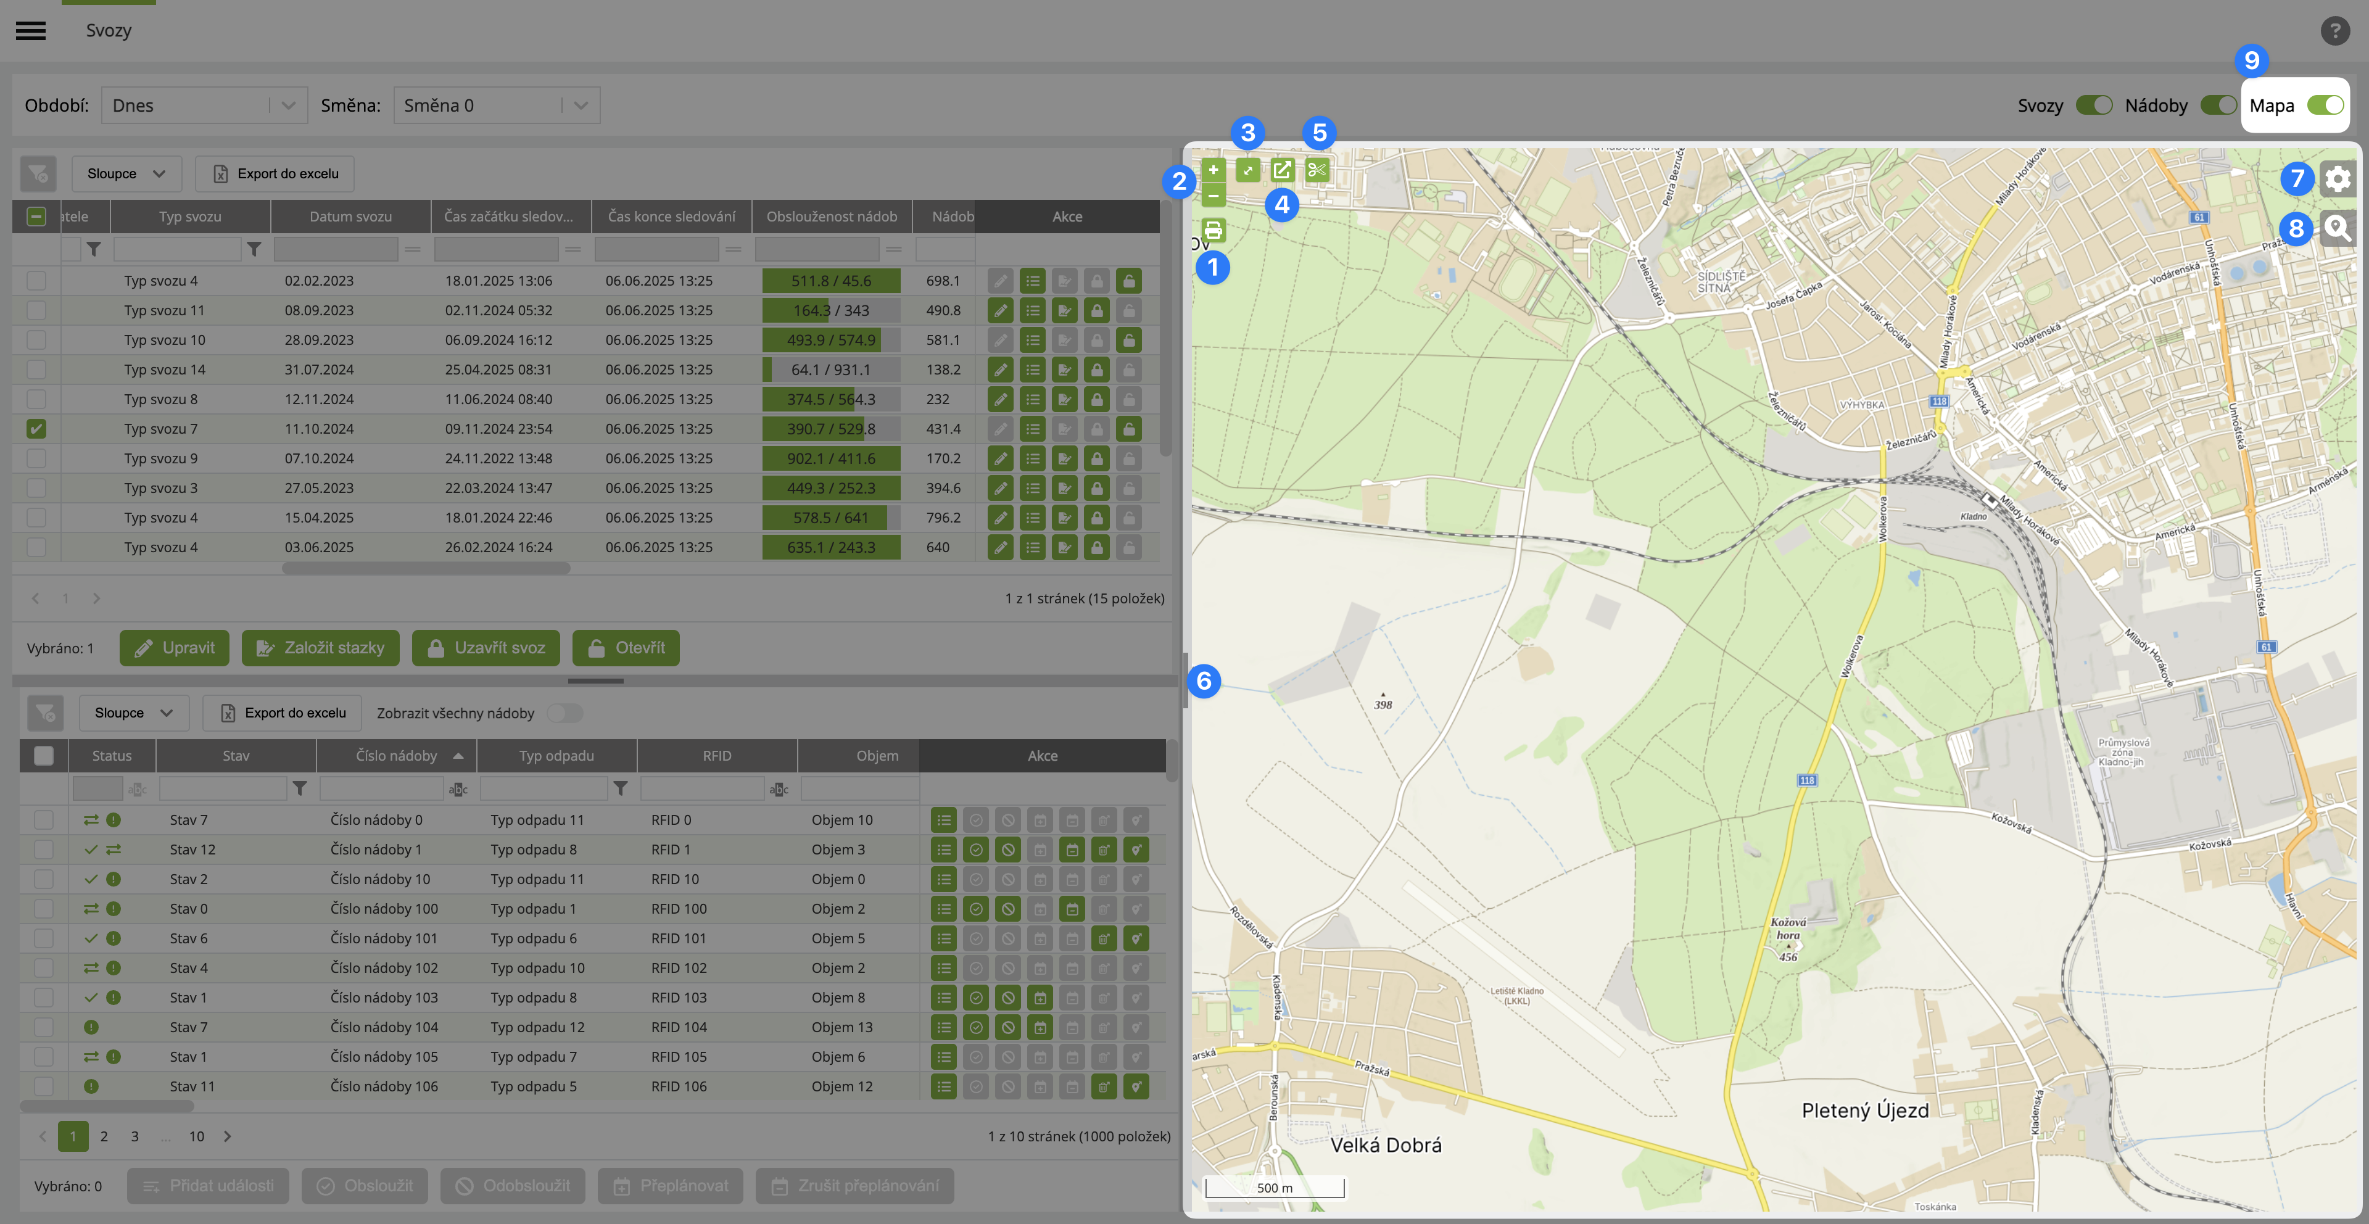Image resolution: width=2369 pixels, height=1224 pixels.
Task: Open the Období dropdown showing Dnes
Action: (x=203, y=105)
